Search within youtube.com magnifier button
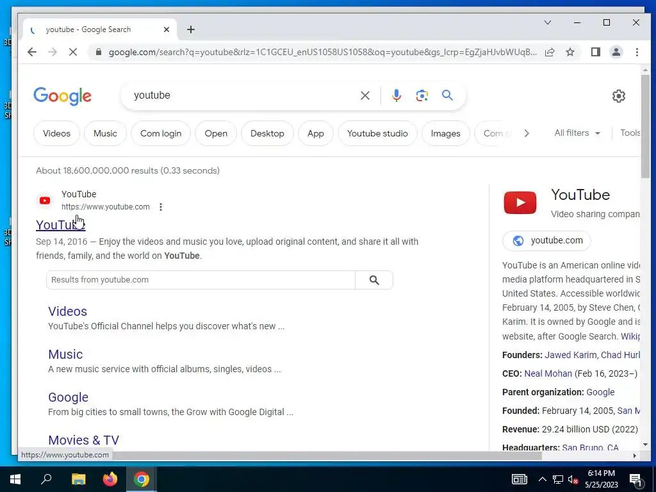Viewport: 656px width, 492px height. (x=374, y=280)
